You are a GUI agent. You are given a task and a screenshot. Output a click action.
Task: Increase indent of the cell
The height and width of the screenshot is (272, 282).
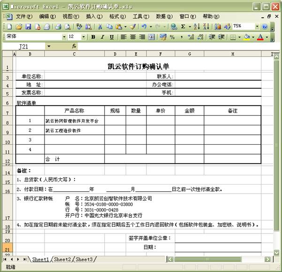(221, 37)
